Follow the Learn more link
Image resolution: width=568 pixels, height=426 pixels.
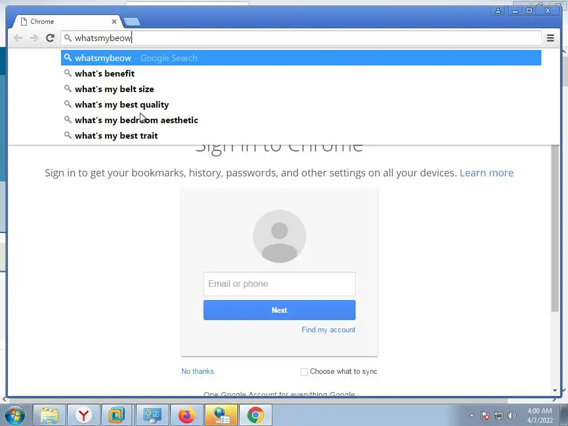[x=486, y=173]
